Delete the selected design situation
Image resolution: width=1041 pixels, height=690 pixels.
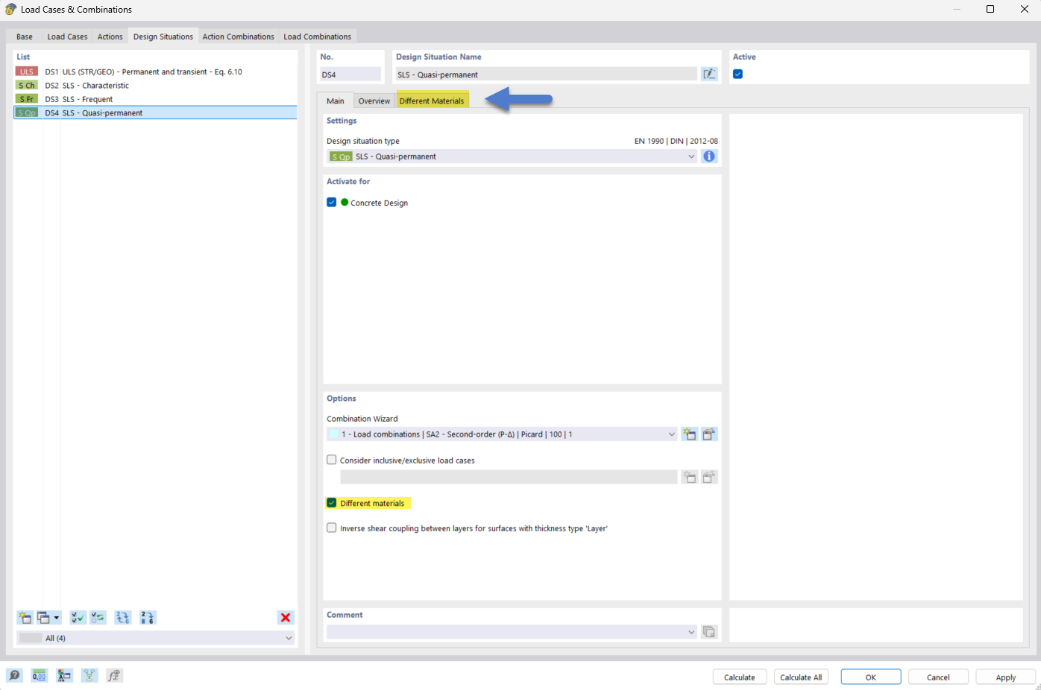[286, 617]
